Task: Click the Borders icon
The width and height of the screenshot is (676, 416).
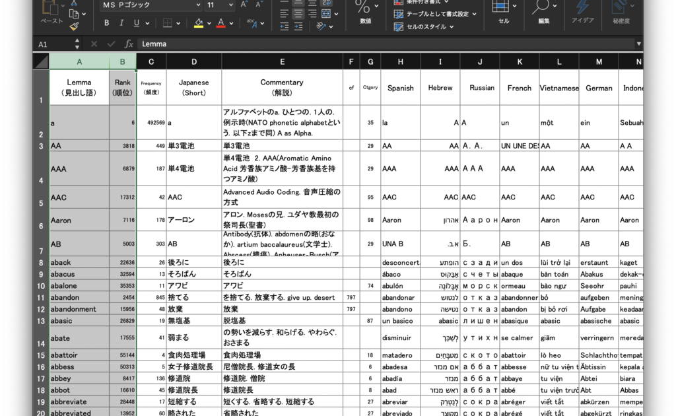Action: pyautogui.click(x=167, y=23)
